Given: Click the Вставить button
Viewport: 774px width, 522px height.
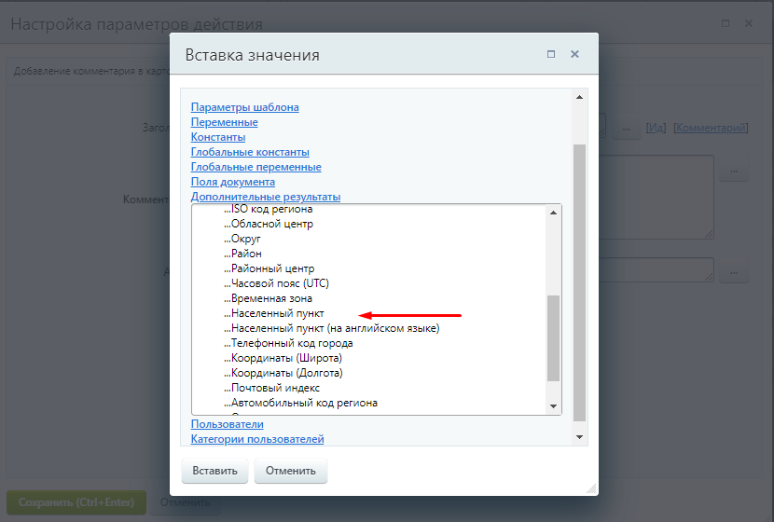Looking at the screenshot, I should 214,471.
